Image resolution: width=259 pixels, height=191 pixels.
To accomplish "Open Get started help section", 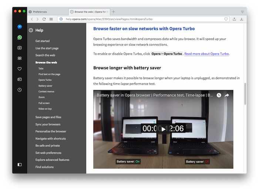I will tap(43, 41).
